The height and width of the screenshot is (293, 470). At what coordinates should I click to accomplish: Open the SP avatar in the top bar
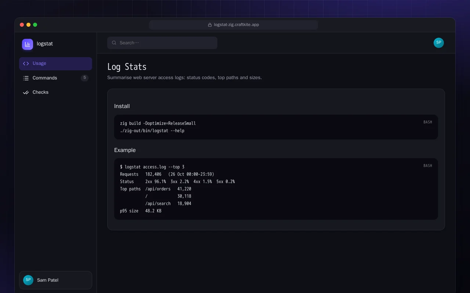coord(439,43)
